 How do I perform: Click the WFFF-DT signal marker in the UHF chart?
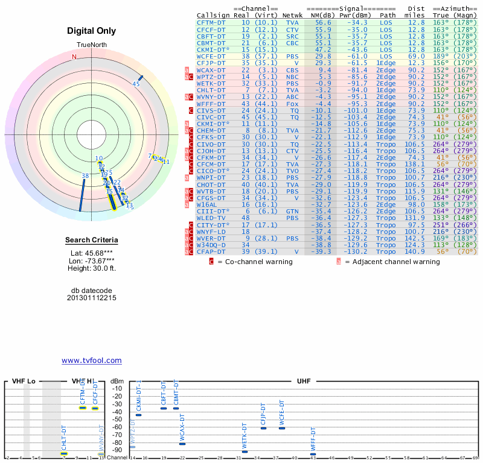tap(313, 454)
